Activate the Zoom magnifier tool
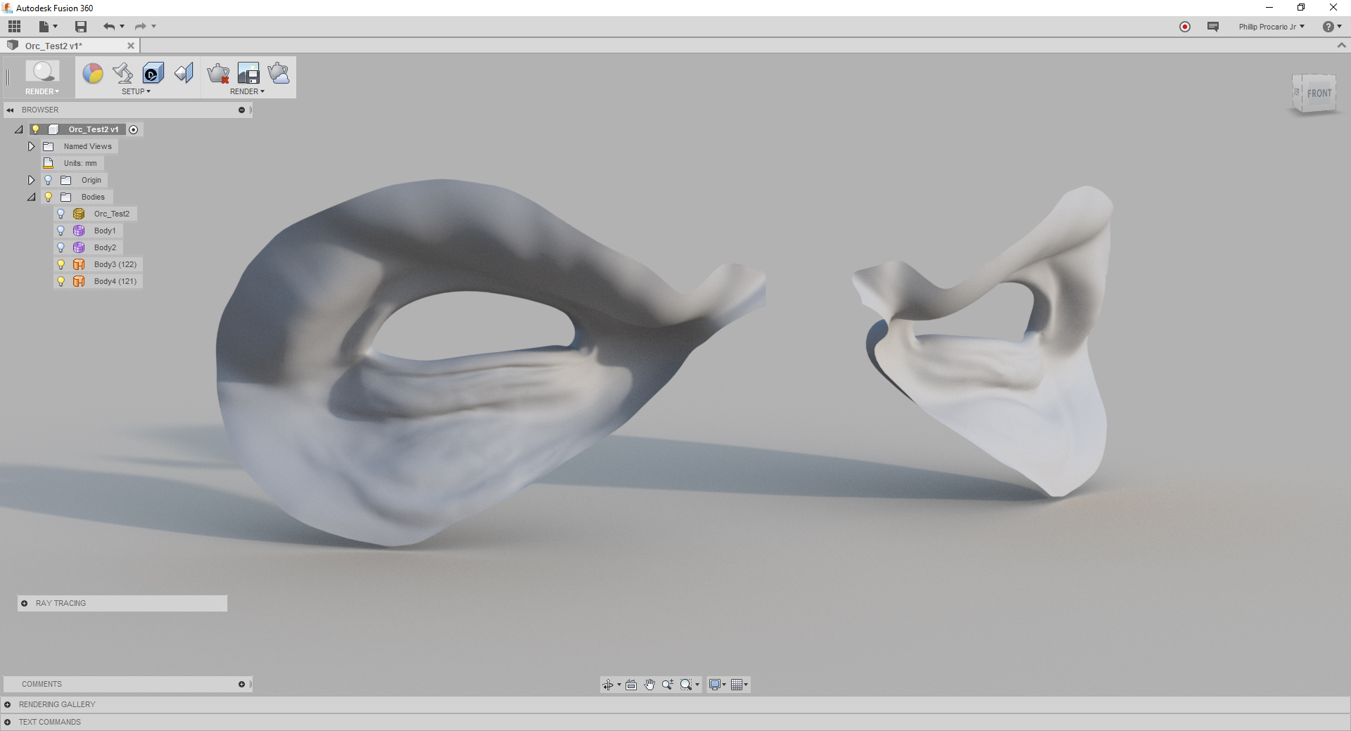 pyautogui.click(x=667, y=685)
